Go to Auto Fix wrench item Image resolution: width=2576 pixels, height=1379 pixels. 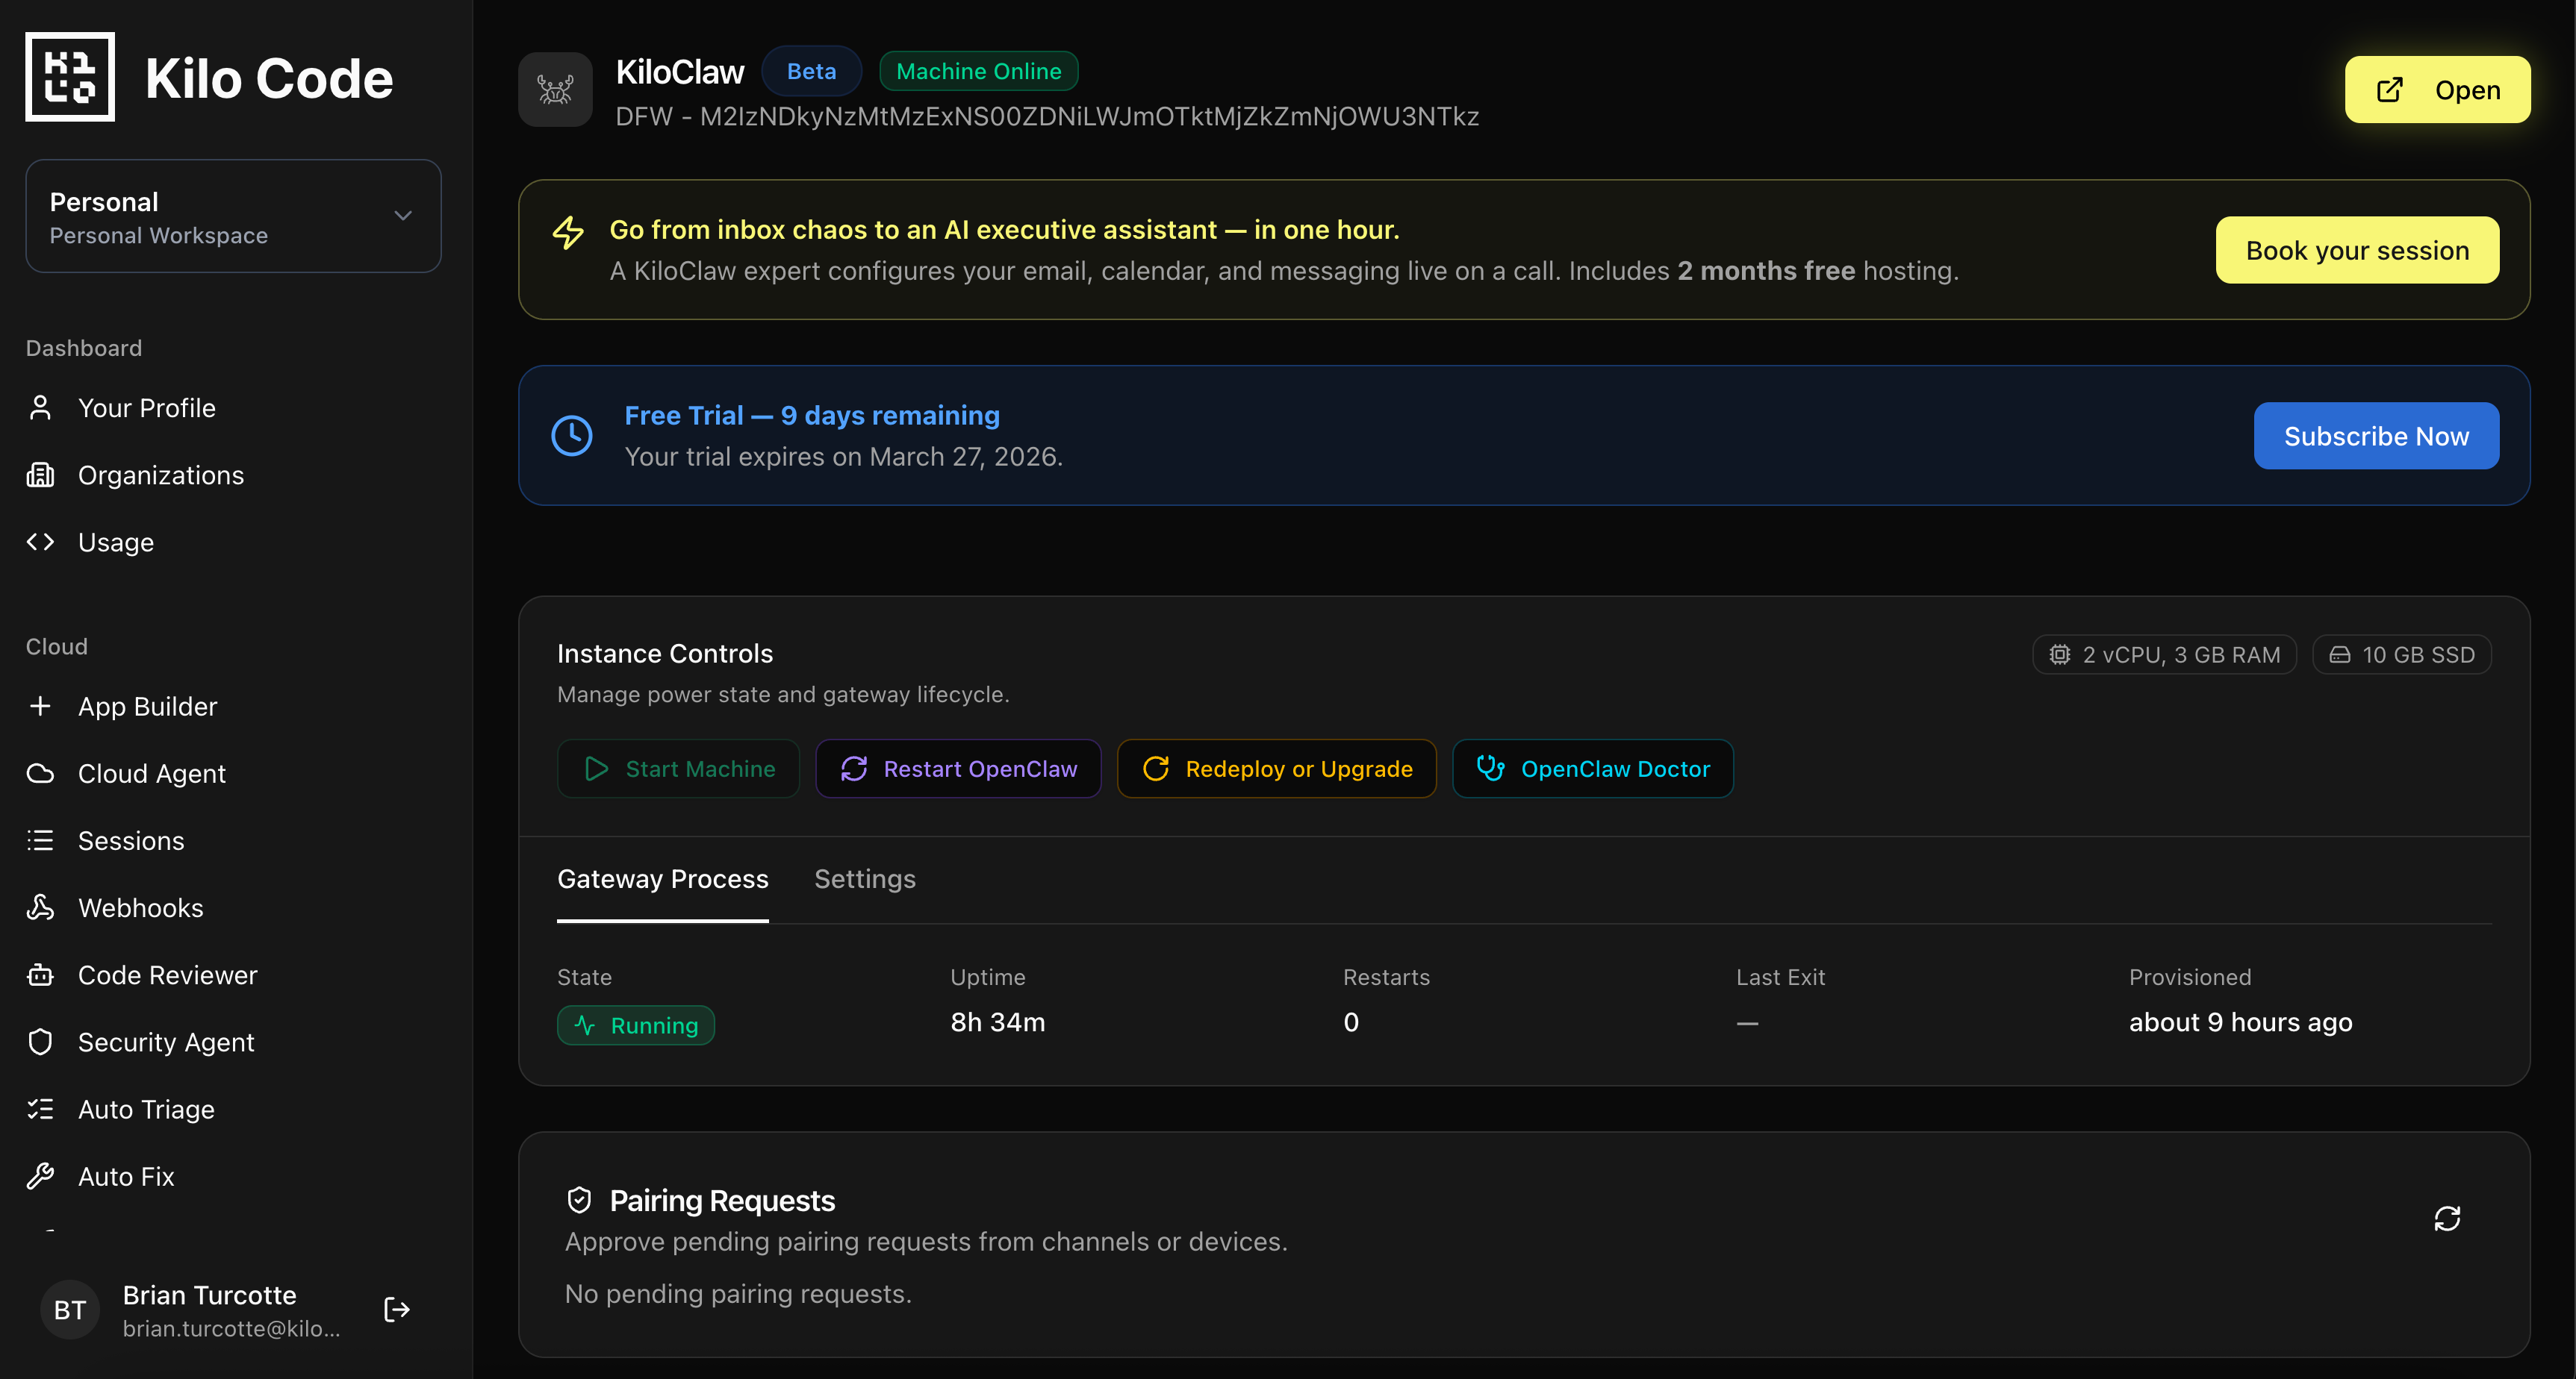125,1176
